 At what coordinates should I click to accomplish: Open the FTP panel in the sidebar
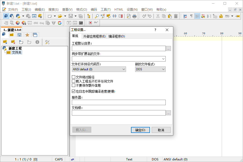click(x=19, y=34)
